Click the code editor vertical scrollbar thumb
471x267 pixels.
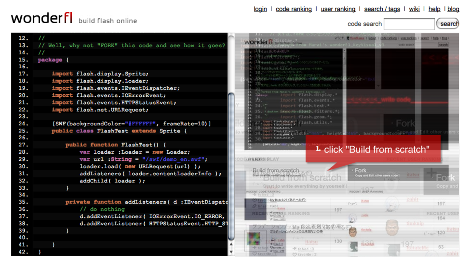pos(231,165)
